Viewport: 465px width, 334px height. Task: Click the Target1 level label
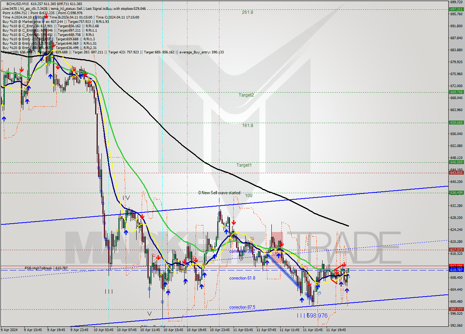(x=244, y=165)
